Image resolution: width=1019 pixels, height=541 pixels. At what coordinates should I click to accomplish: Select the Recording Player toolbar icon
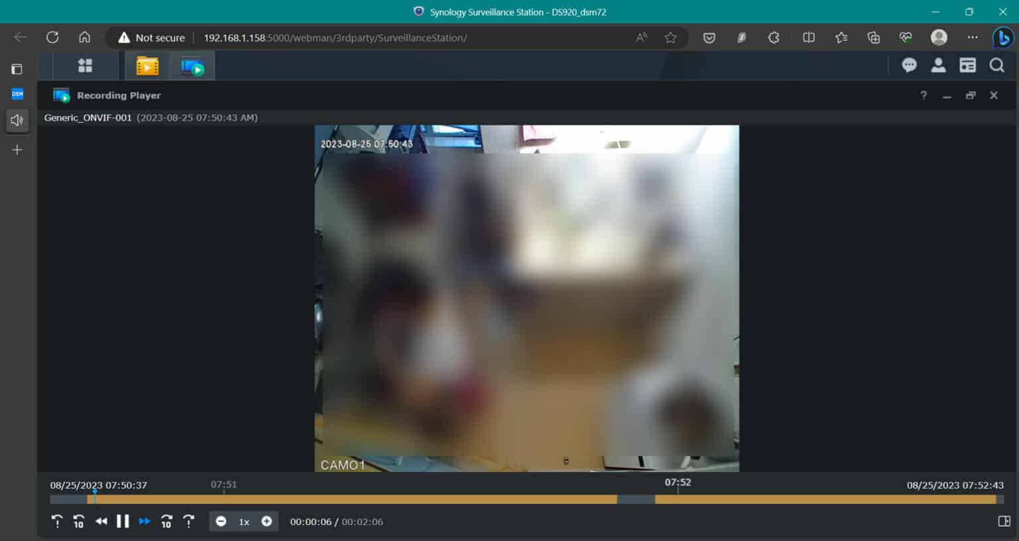[192, 66]
